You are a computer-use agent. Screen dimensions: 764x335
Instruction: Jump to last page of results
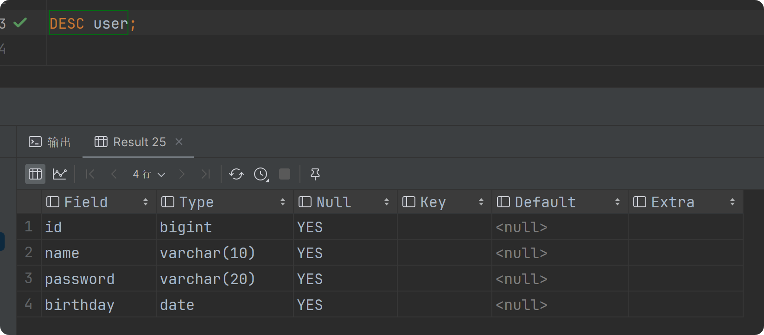(205, 174)
